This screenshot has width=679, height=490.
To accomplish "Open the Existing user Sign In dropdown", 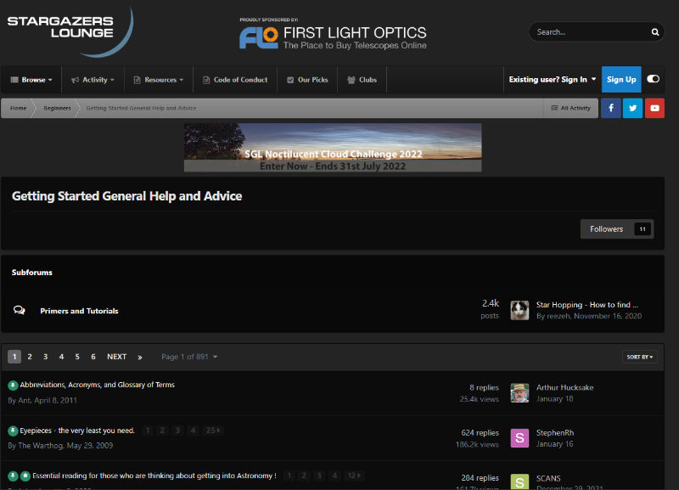I will [552, 80].
